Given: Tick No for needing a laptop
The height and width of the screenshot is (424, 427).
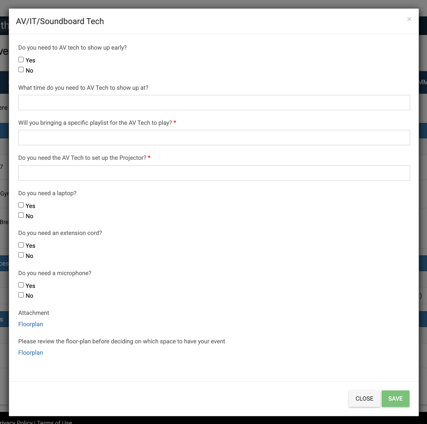Looking at the screenshot, I should (21, 215).
